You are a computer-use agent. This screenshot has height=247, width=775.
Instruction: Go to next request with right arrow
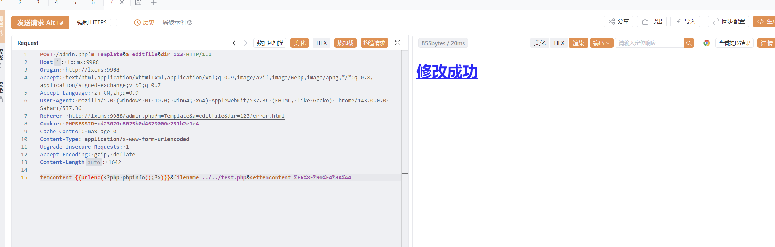point(246,43)
